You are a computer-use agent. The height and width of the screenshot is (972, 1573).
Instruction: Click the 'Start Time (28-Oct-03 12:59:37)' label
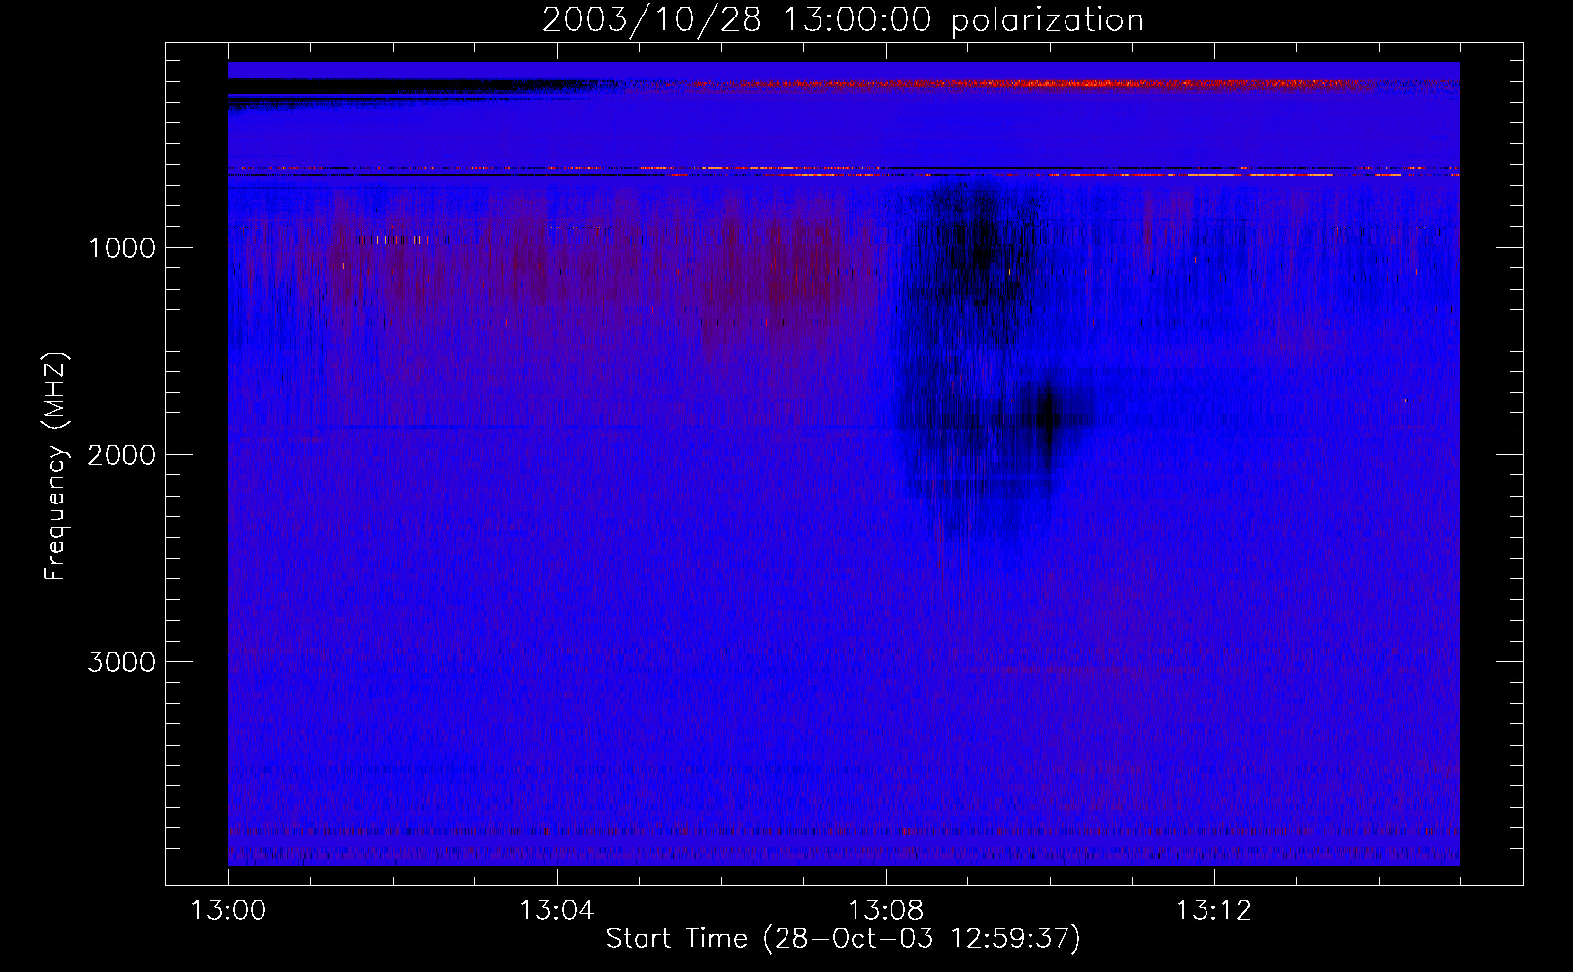pyautogui.click(x=843, y=938)
